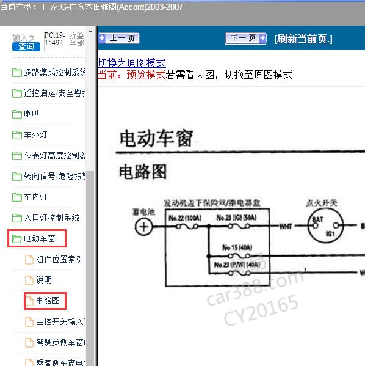Click the sidebar vertical scrollbar thumb
The height and width of the screenshot is (366, 365).
[90, 268]
